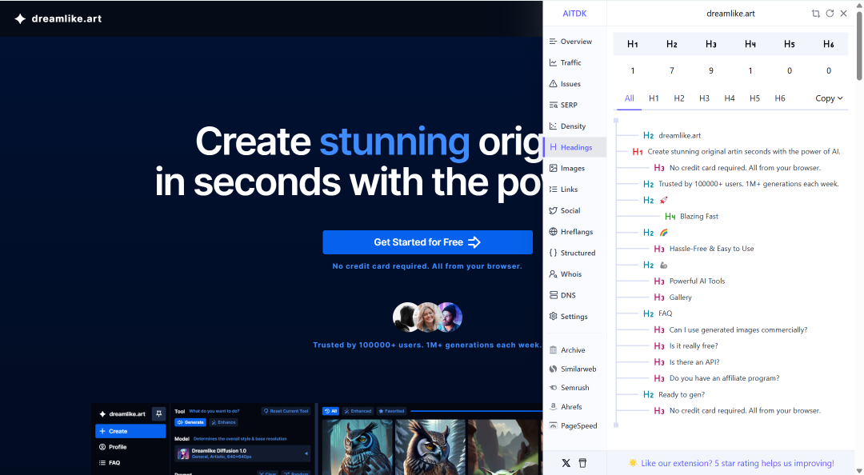Open Similarweb for this site
This screenshot has height=475, width=864.
(x=573, y=369)
